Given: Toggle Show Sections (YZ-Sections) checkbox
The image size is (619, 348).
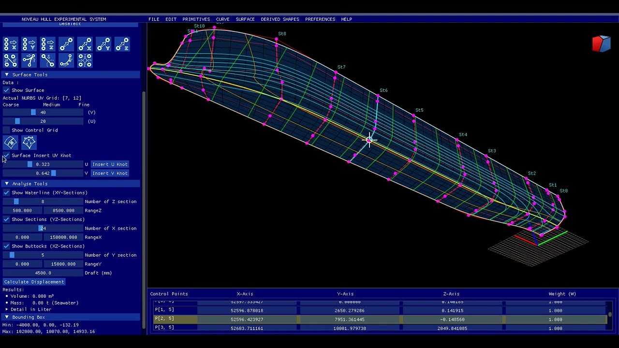Looking at the screenshot, I should pyautogui.click(x=6, y=219).
